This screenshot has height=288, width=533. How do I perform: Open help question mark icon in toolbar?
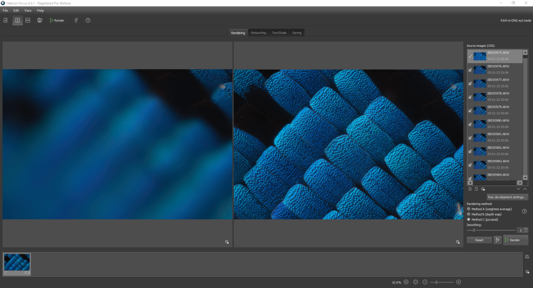point(88,20)
